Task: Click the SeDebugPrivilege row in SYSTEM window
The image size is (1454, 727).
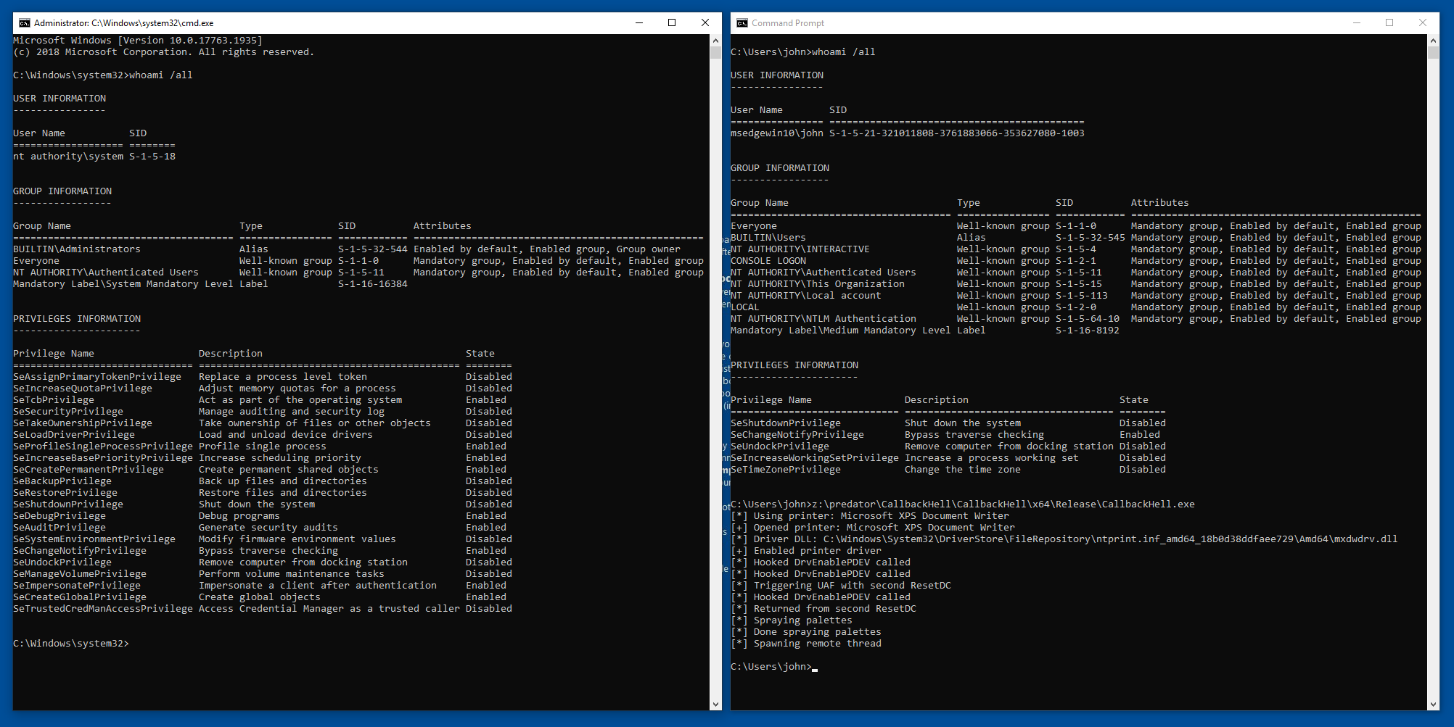Action: [x=59, y=516]
